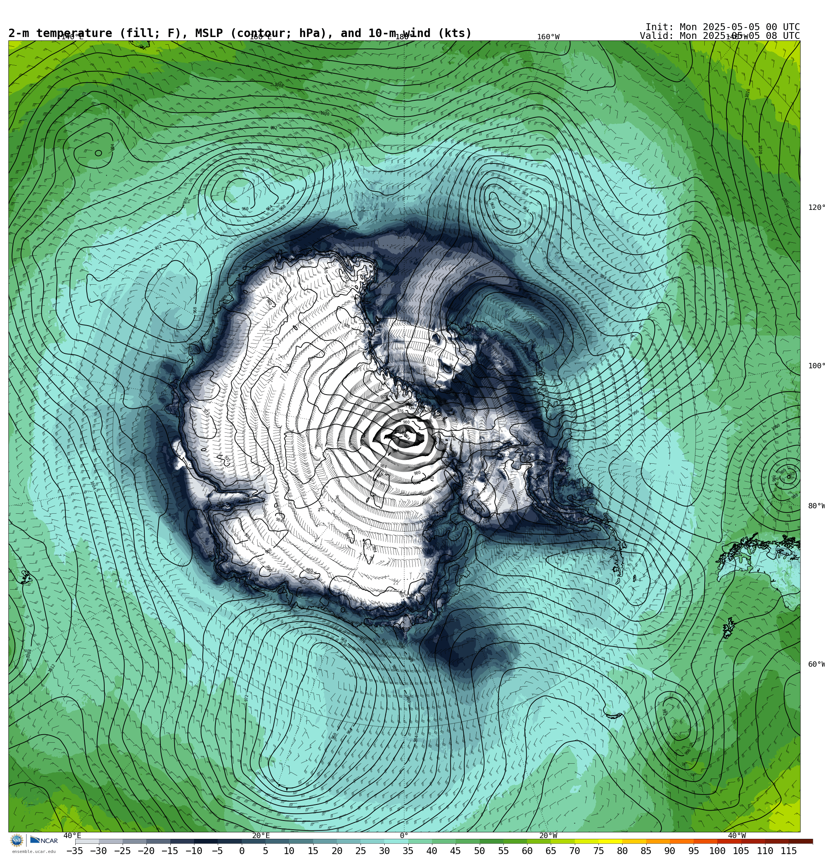Click the 40°E longitude label
The width and height of the screenshot is (825, 856).
[73, 836]
